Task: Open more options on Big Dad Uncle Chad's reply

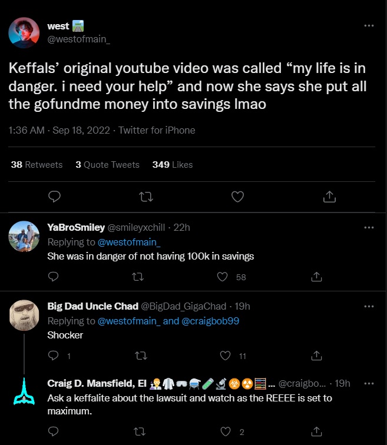Action: point(369,306)
